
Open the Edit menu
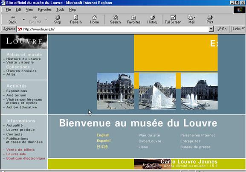(18, 10)
